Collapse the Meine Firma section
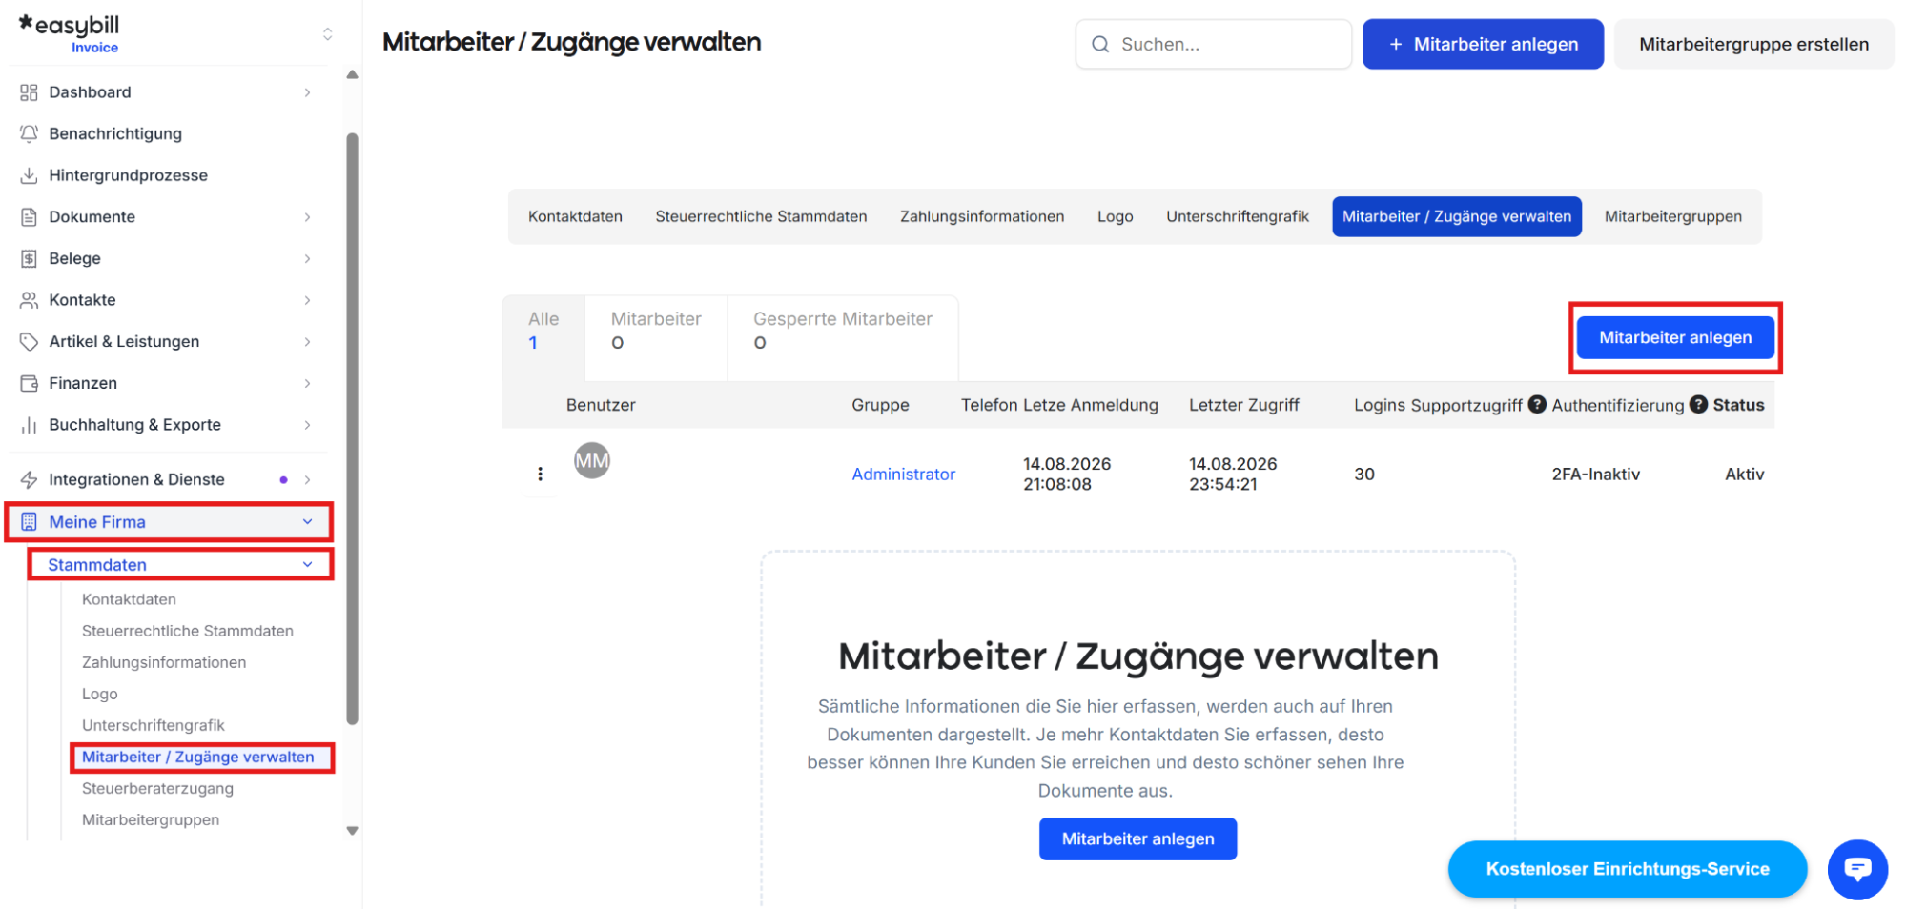 tap(307, 521)
